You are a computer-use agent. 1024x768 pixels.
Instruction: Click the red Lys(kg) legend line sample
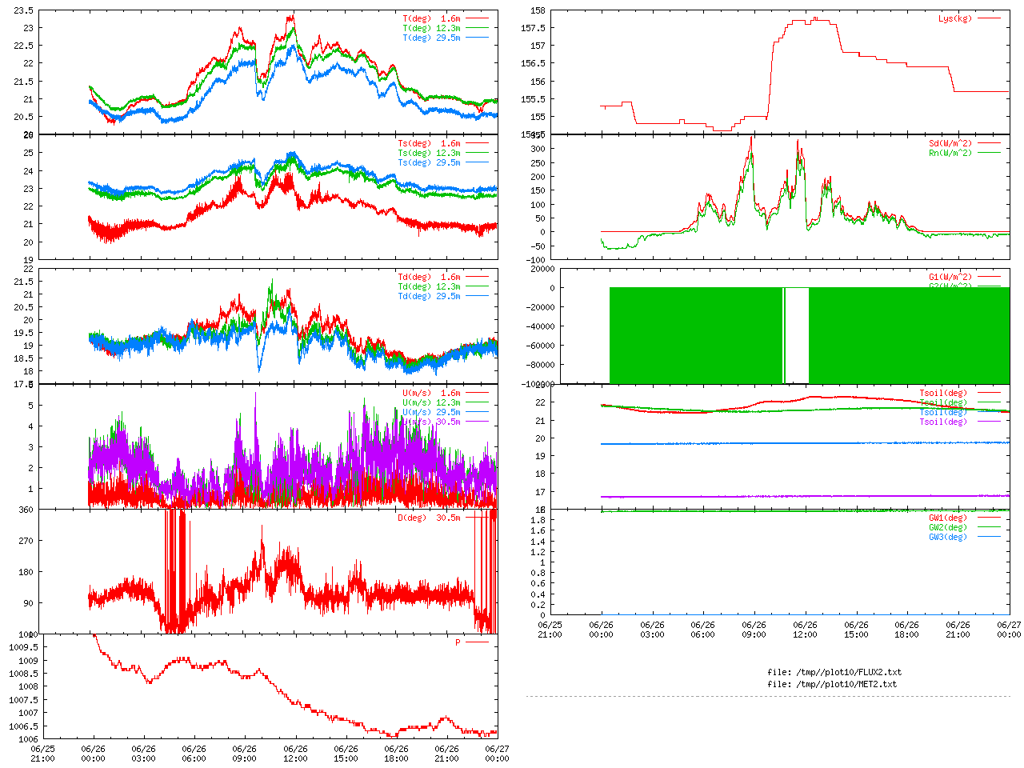pyautogui.click(x=989, y=18)
